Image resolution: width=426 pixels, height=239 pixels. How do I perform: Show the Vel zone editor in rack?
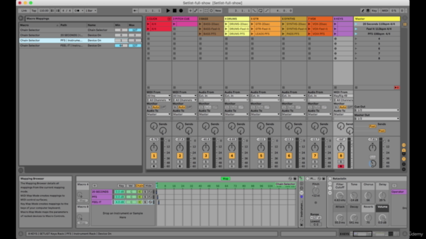click(130, 186)
